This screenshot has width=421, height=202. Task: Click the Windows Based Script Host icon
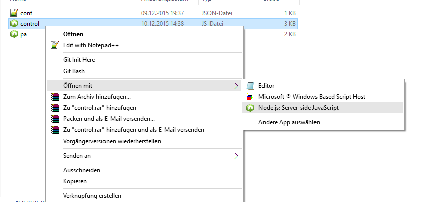(x=250, y=96)
